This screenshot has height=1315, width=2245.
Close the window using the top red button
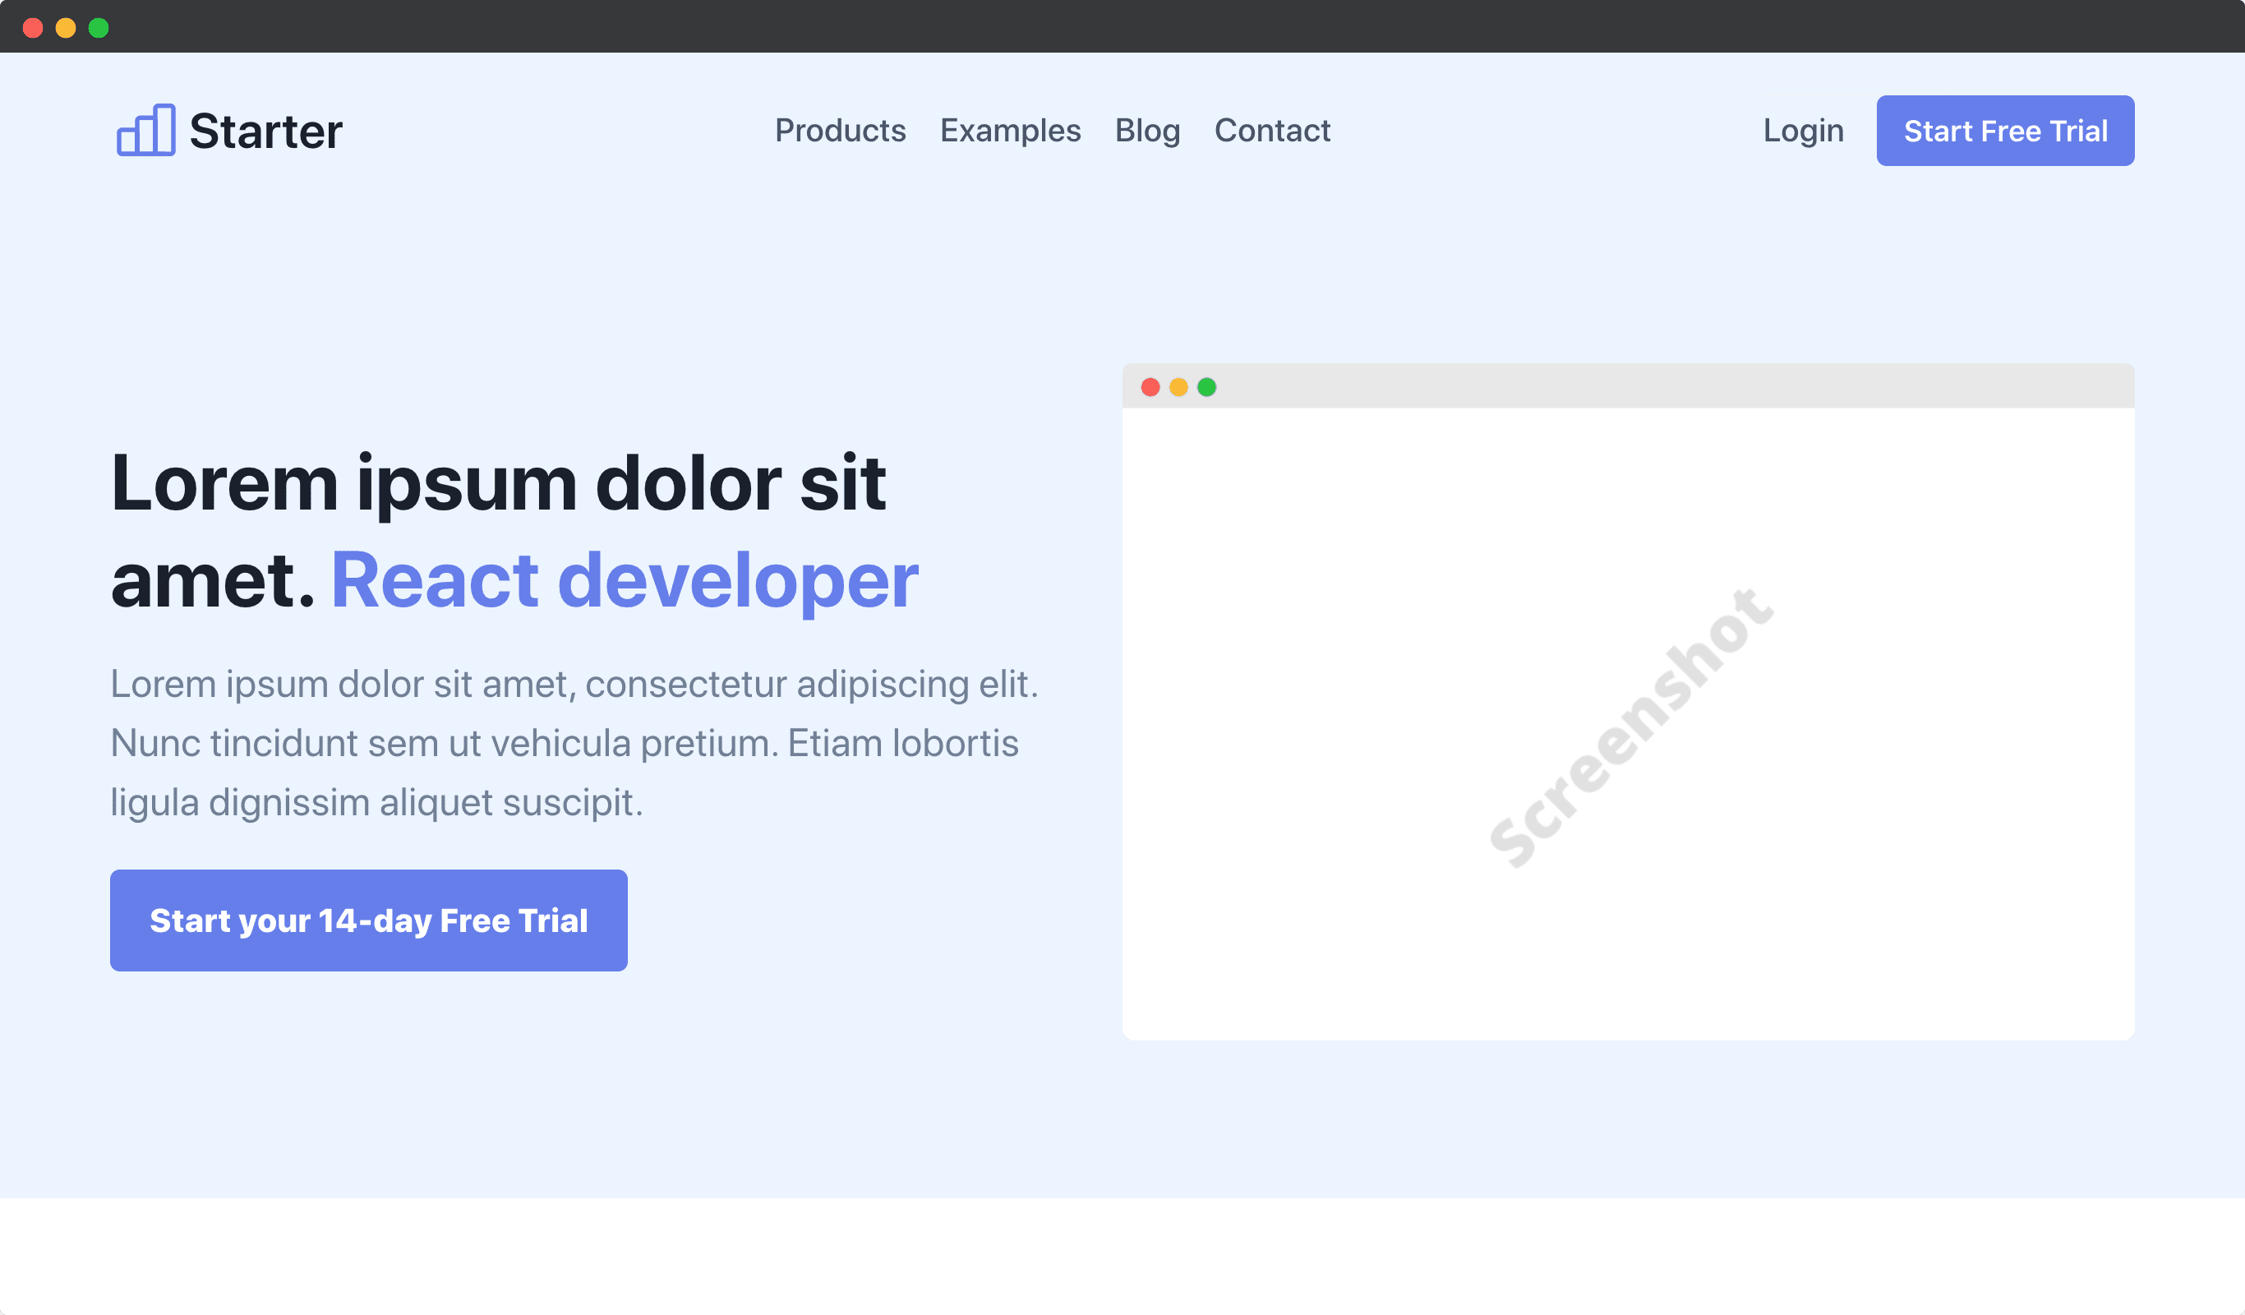pos(33,28)
